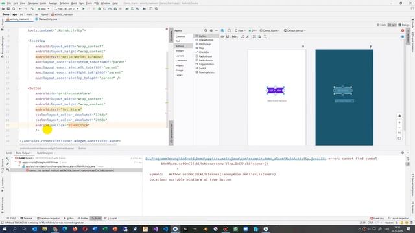
Task: Open the File menu
Action: pyautogui.click(x=8, y=3)
